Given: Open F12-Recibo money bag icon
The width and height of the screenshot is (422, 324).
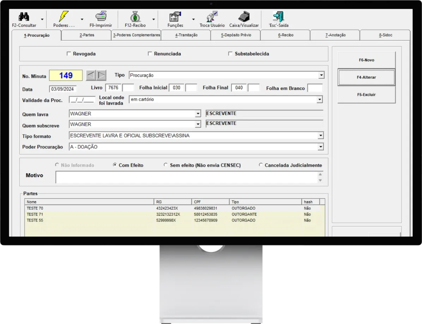Looking at the screenshot, I should pyautogui.click(x=135, y=17).
